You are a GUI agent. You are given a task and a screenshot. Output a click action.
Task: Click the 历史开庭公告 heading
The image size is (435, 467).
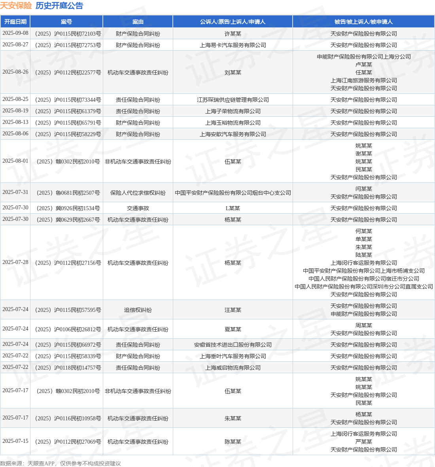(x=59, y=6)
